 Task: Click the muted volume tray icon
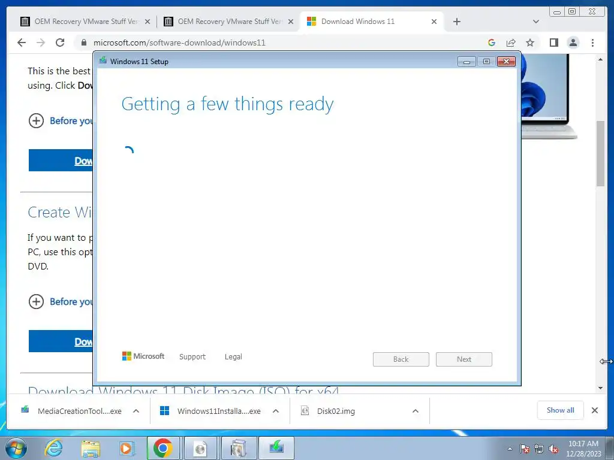tap(553, 449)
